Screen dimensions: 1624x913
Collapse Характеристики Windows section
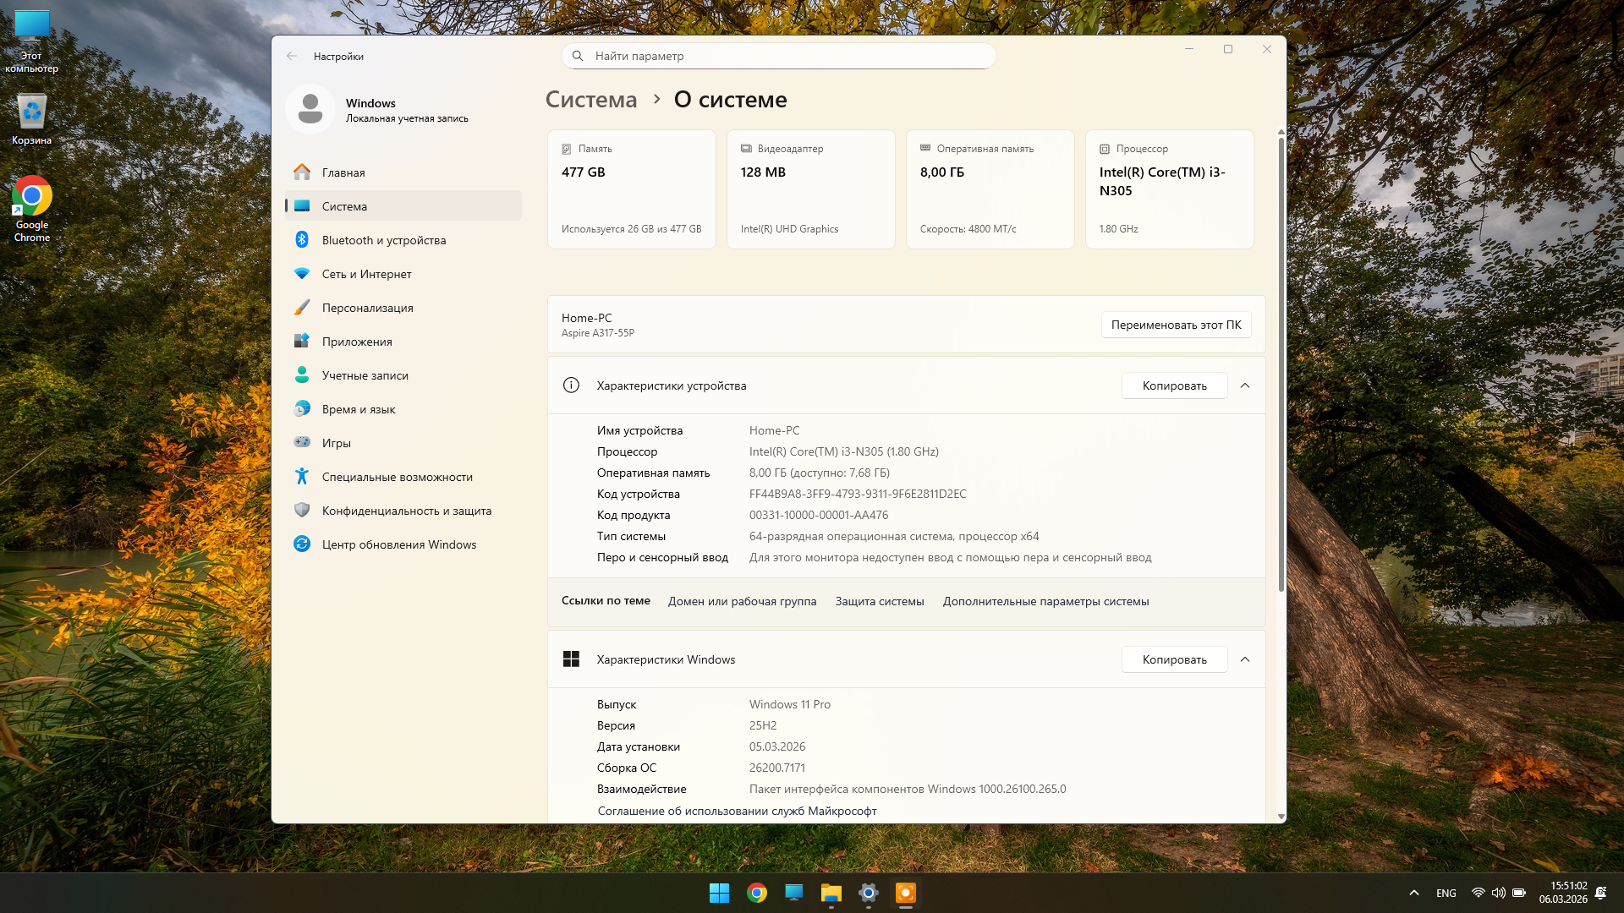click(x=1245, y=659)
